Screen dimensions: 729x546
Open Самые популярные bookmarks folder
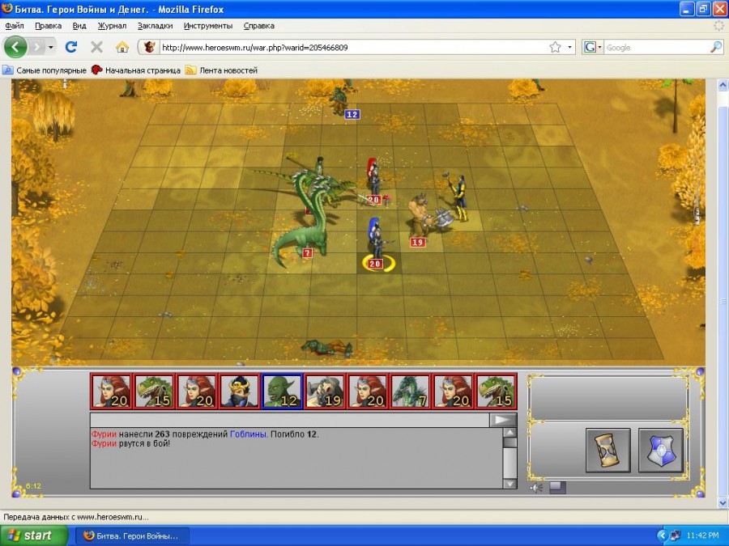click(45, 70)
